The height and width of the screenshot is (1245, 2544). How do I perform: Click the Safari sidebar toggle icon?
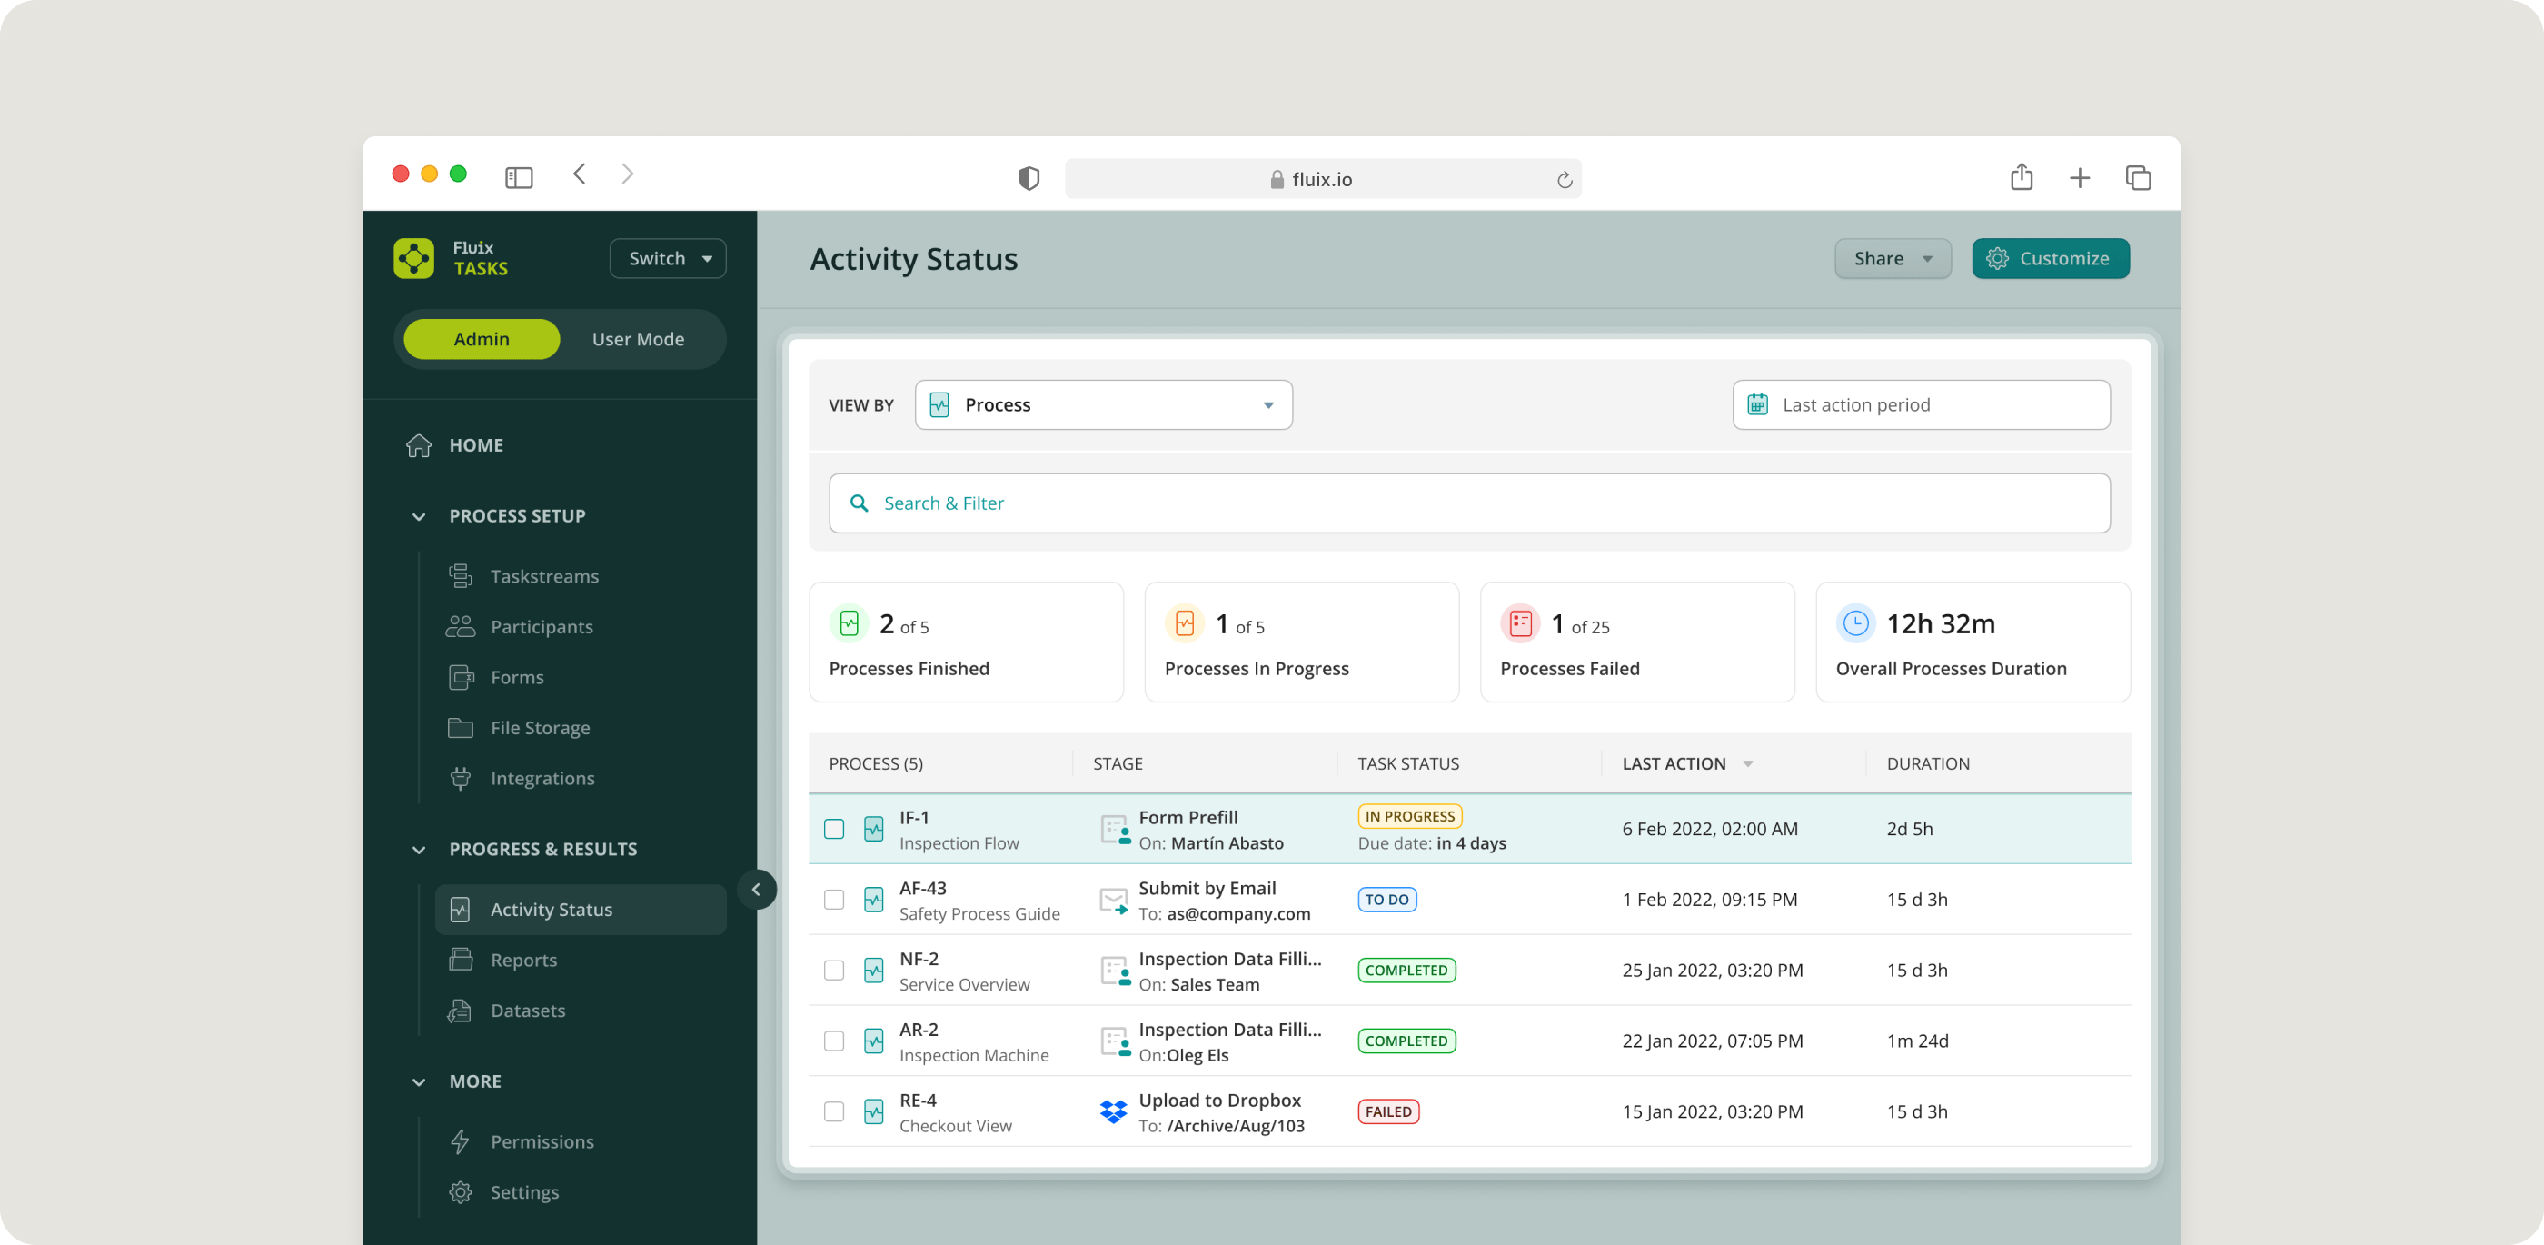519,178
